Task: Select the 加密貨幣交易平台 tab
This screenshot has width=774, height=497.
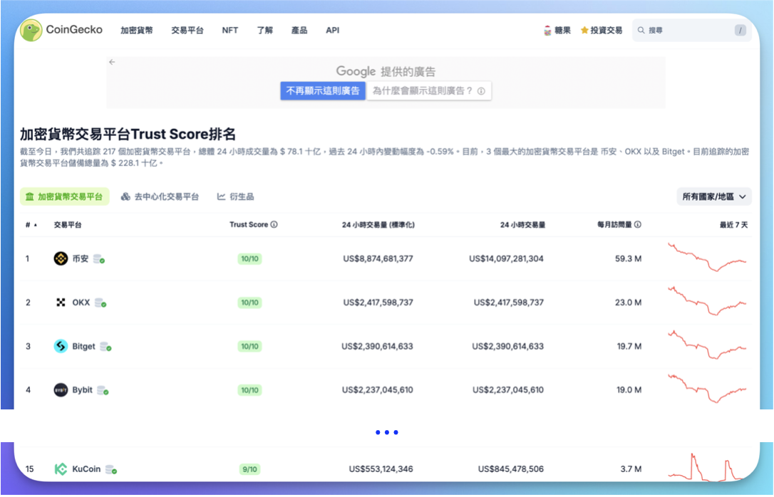Action: (x=64, y=197)
